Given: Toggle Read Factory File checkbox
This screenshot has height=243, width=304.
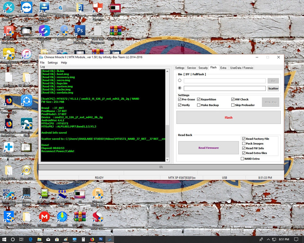Looking at the screenshot, I should coord(244,139).
